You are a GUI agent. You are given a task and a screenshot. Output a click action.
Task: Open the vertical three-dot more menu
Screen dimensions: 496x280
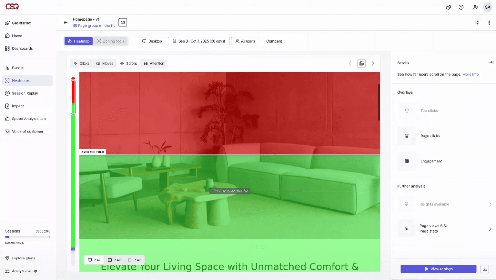coord(489,23)
